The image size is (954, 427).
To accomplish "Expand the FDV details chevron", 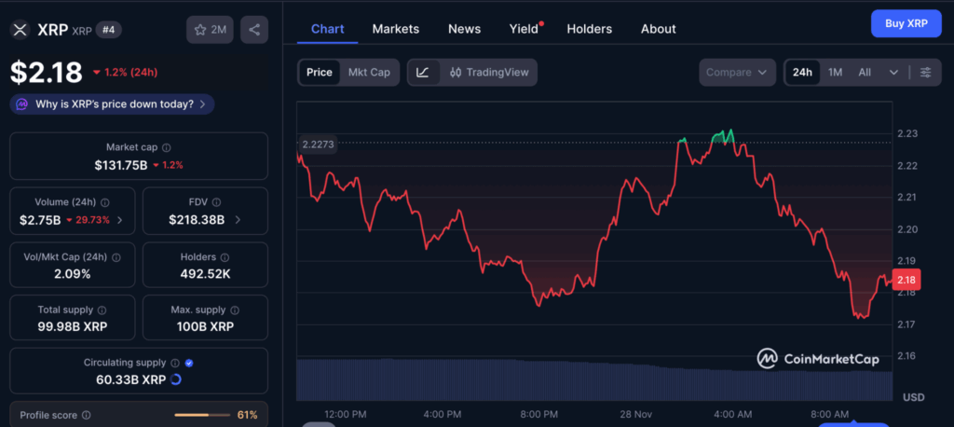I will coord(238,220).
